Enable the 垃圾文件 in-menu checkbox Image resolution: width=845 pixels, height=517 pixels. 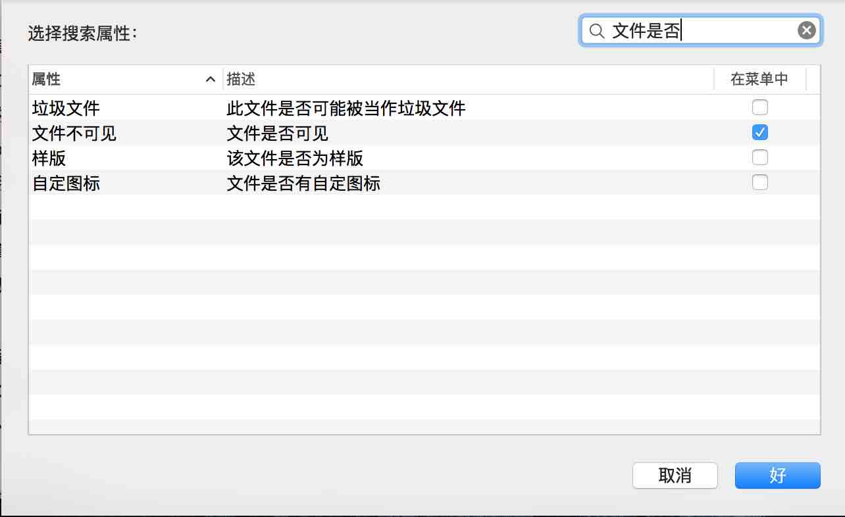759,107
